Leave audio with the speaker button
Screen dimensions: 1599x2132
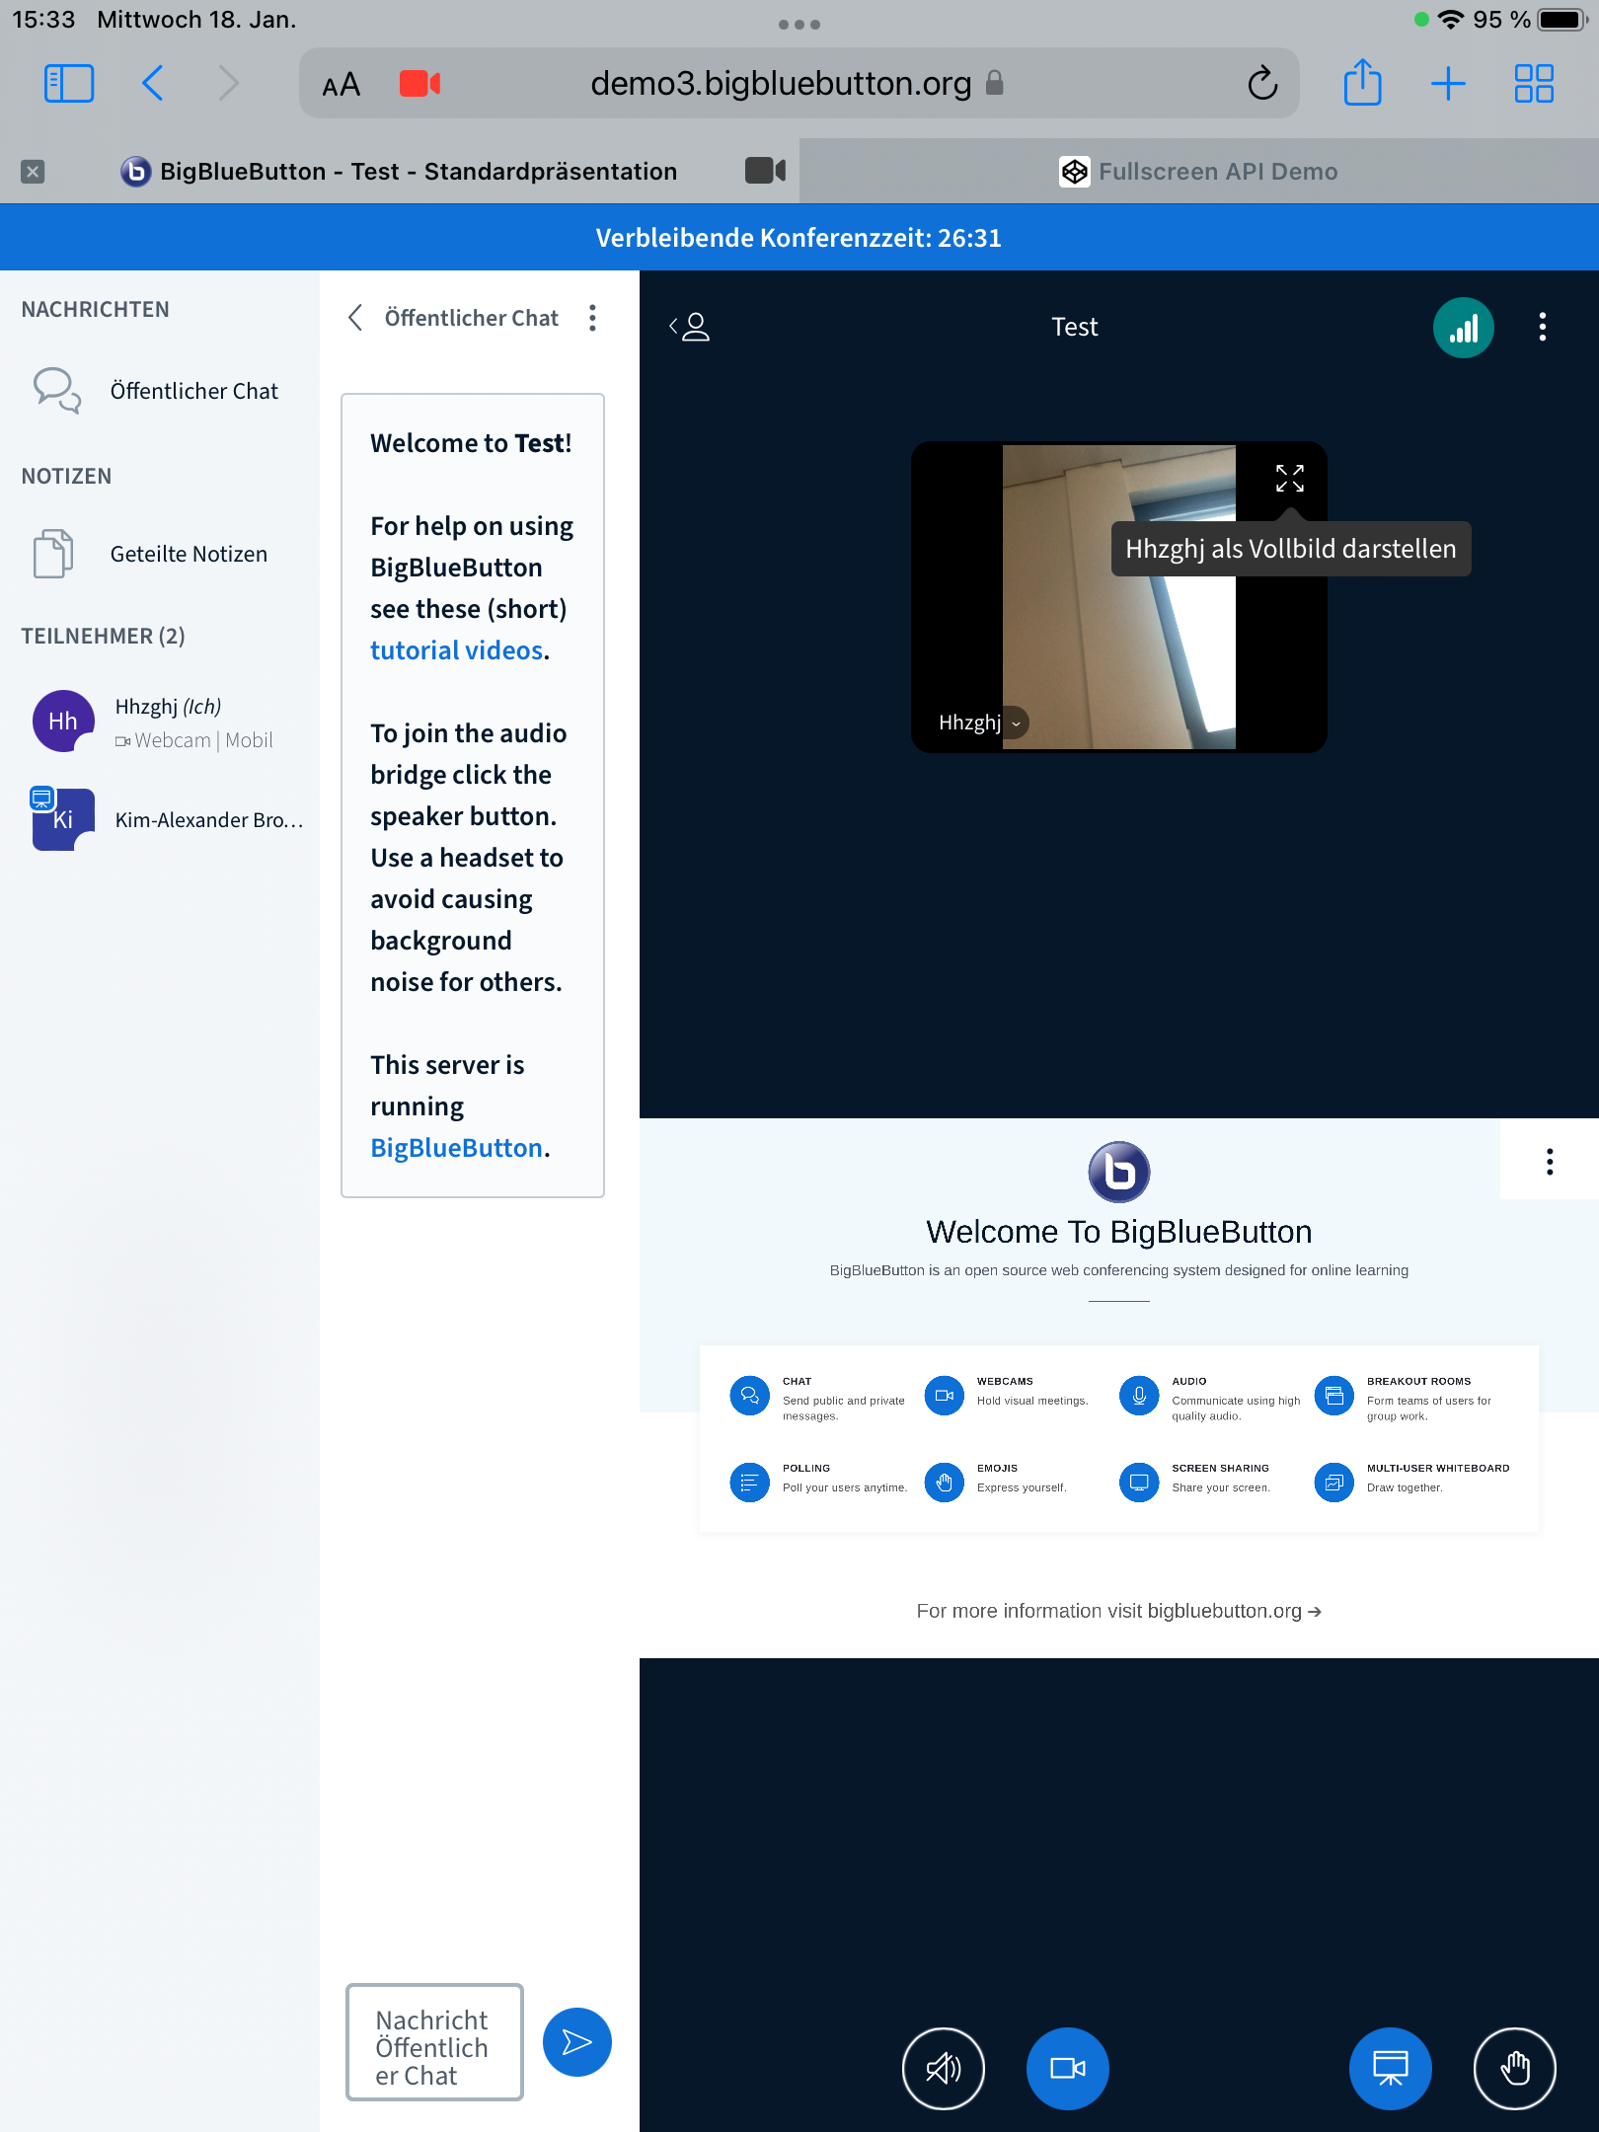[943, 2068]
